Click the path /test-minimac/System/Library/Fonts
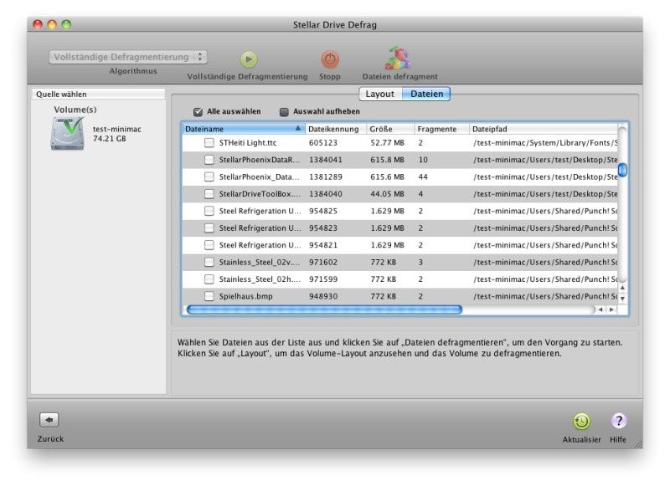 click(x=545, y=142)
